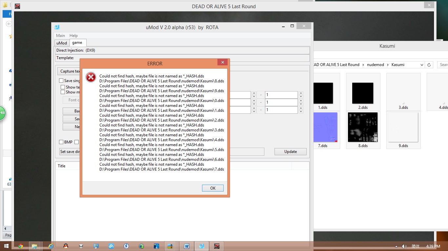Image resolution: width=448 pixels, height=251 pixels.
Task: Refresh the Kasumi folder view
Action: [x=429, y=65]
